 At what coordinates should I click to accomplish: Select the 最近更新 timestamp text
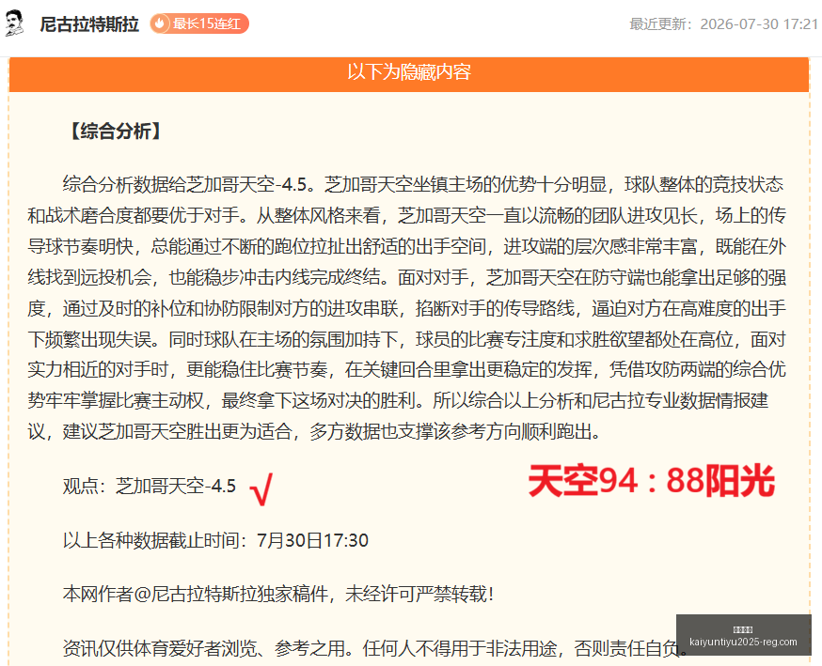pos(723,24)
